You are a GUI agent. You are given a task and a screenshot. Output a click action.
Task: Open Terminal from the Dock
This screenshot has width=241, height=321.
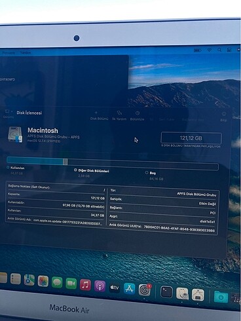point(166,292)
